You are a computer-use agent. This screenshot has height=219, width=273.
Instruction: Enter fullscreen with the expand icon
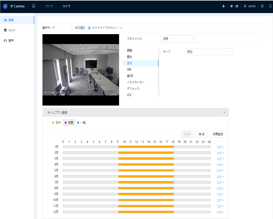pyautogui.click(x=270, y=6)
